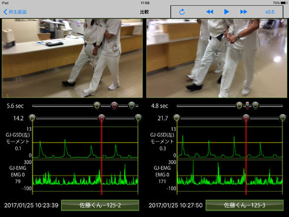
Task: Tap the reload/restart playback icon
Action: (182, 12)
